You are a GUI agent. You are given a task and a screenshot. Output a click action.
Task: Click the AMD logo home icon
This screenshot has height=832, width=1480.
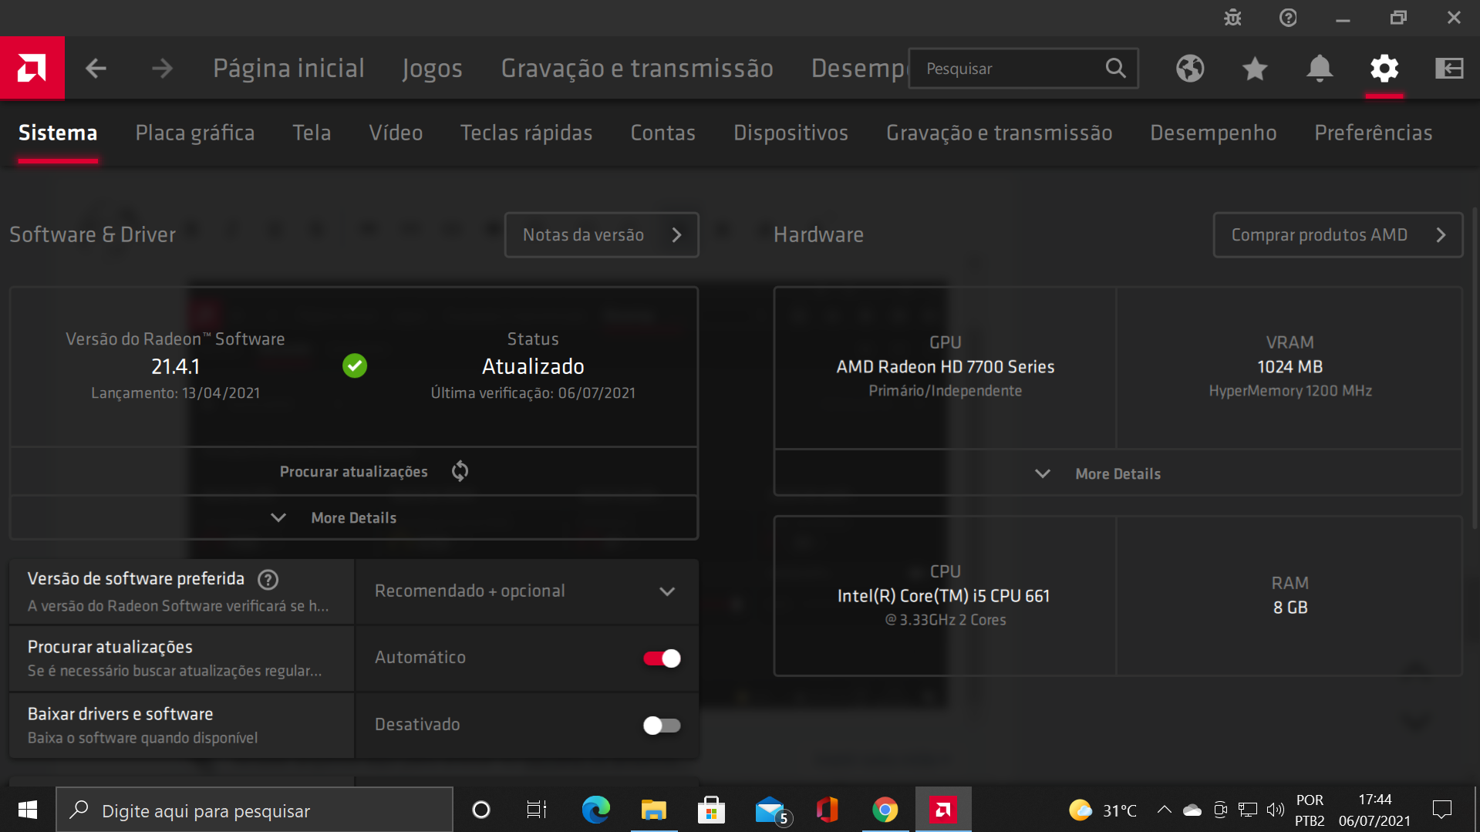[x=32, y=69]
